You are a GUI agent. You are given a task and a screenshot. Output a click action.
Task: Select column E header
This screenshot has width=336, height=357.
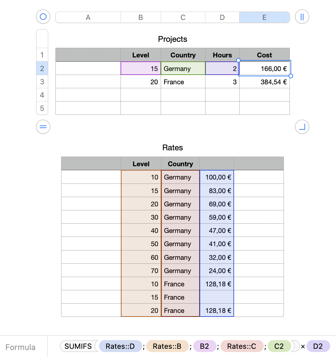click(x=265, y=17)
